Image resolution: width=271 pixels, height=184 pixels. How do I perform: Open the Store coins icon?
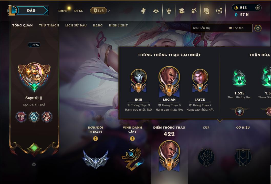click(x=219, y=11)
